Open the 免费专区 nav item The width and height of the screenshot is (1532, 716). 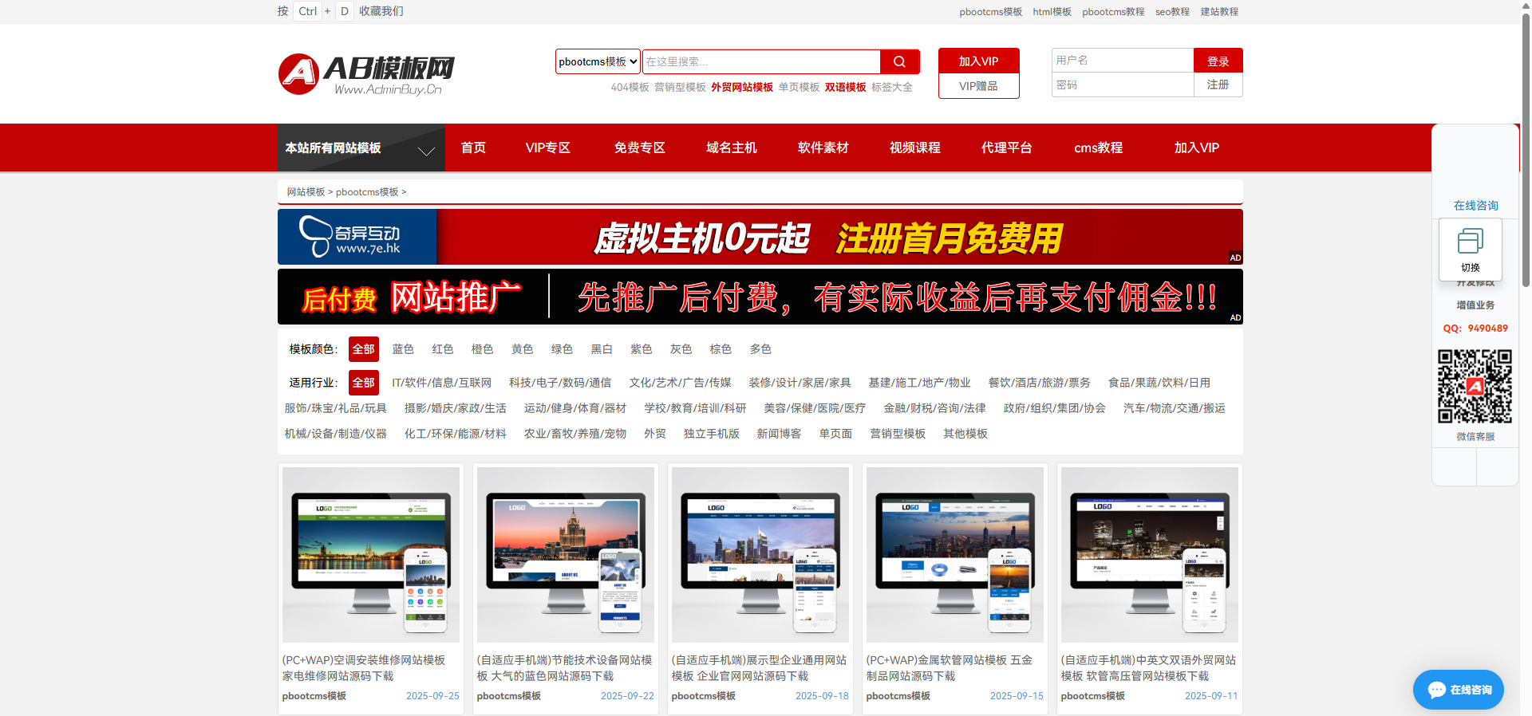[639, 148]
